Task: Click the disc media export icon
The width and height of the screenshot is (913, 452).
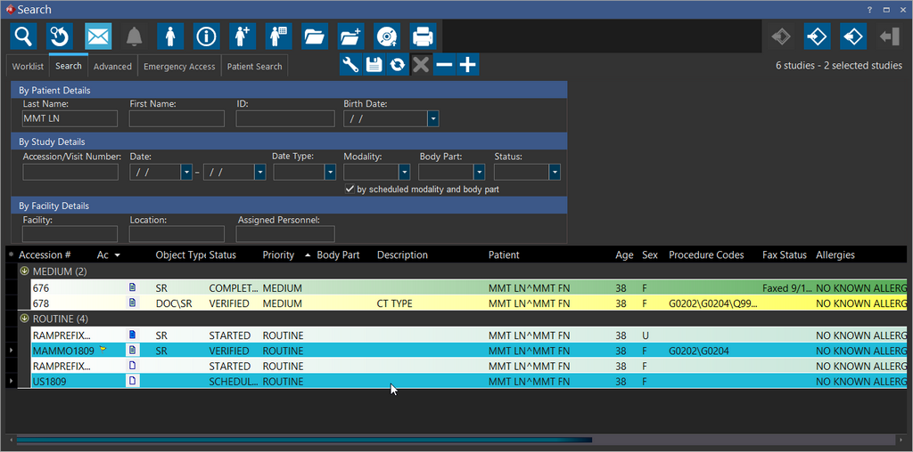Action: pyautogui.click(x=386, y=36)
